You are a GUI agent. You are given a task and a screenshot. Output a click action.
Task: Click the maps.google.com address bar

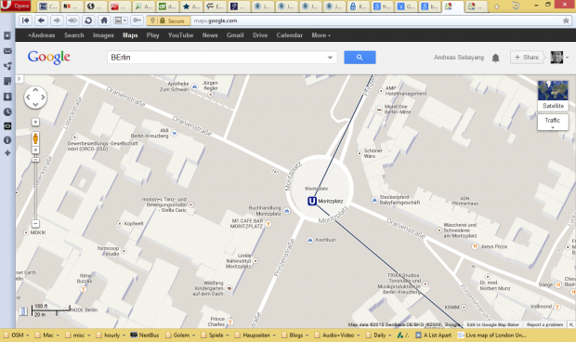pos(374,21)
